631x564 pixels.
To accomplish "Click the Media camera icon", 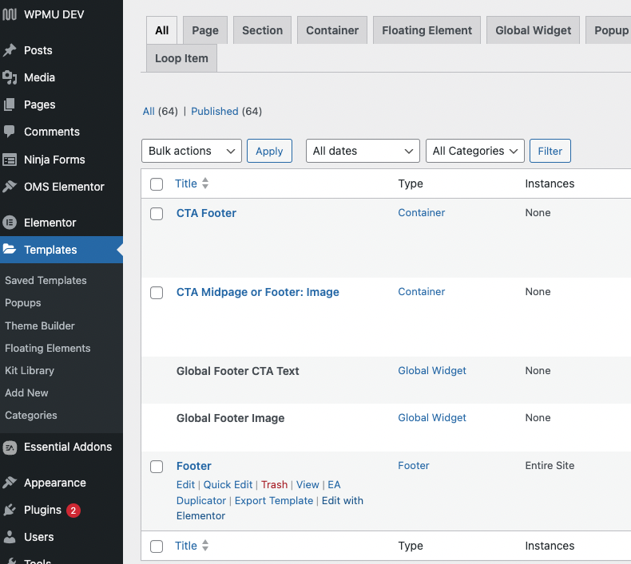I will click(10, 77).
